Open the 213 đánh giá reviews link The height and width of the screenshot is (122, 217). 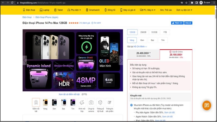(x=84, y=23)
